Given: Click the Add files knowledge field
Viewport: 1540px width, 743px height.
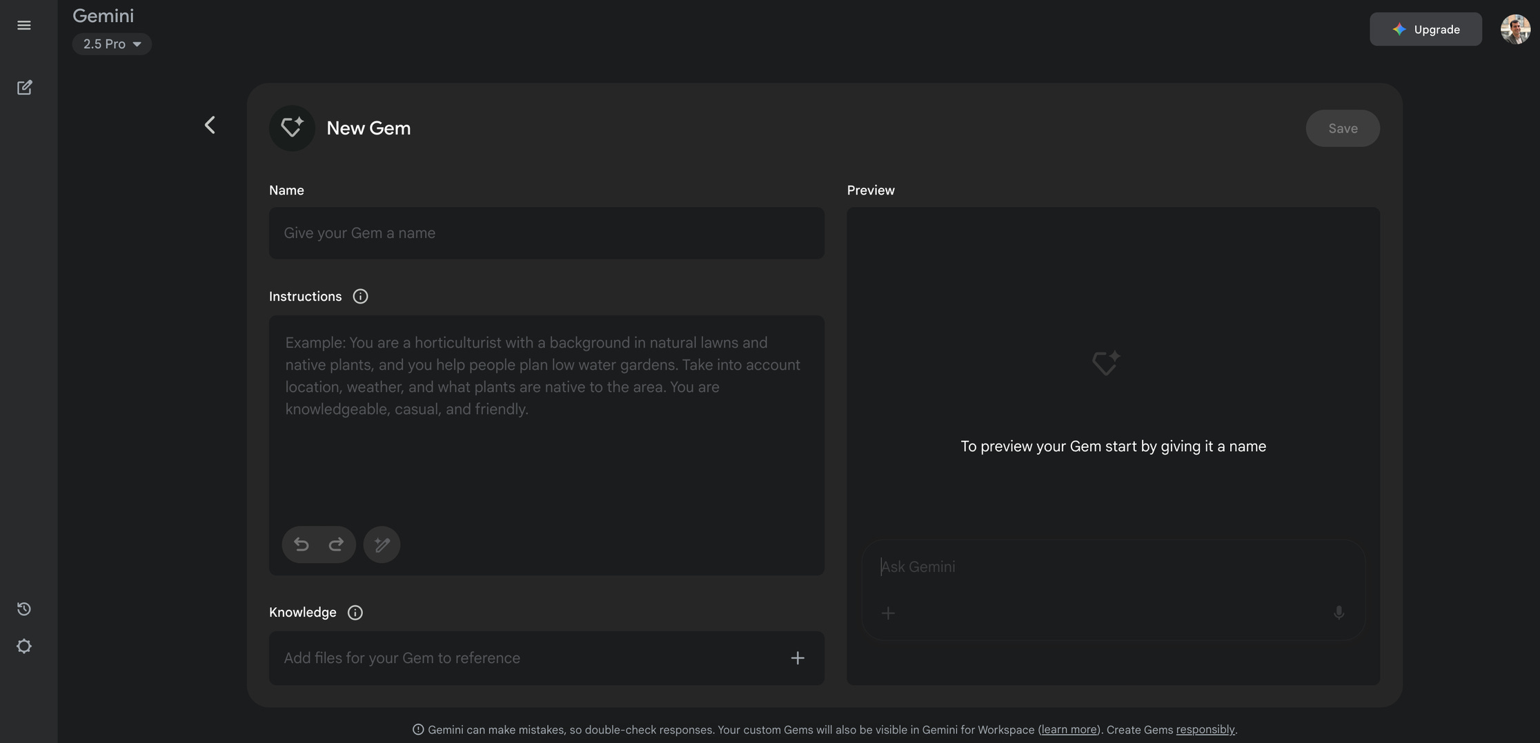Looking at the screenshot, I should point(546,658).
